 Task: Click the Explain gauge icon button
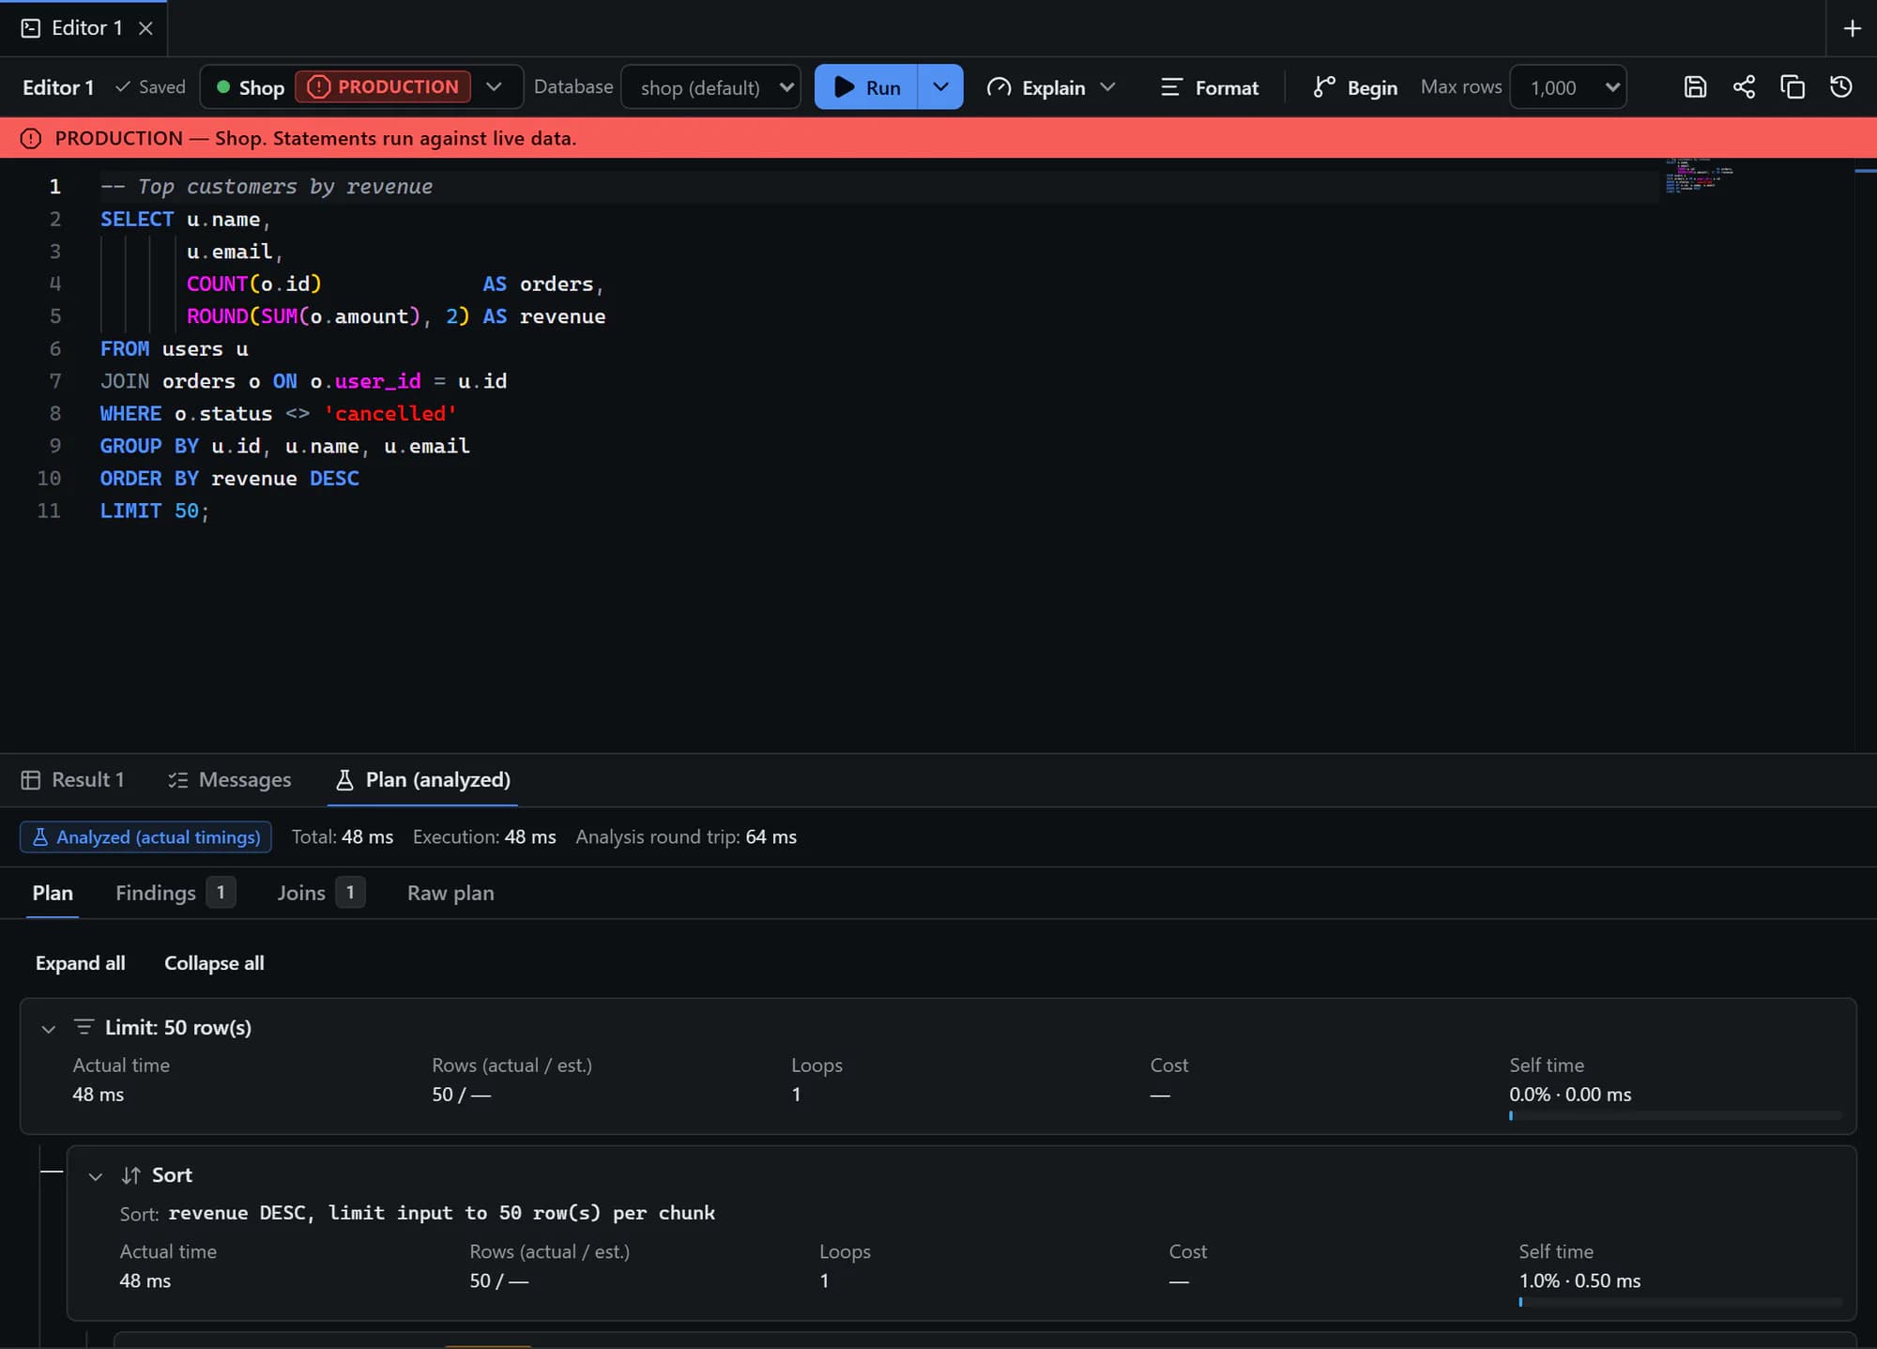coord(1036,87)
